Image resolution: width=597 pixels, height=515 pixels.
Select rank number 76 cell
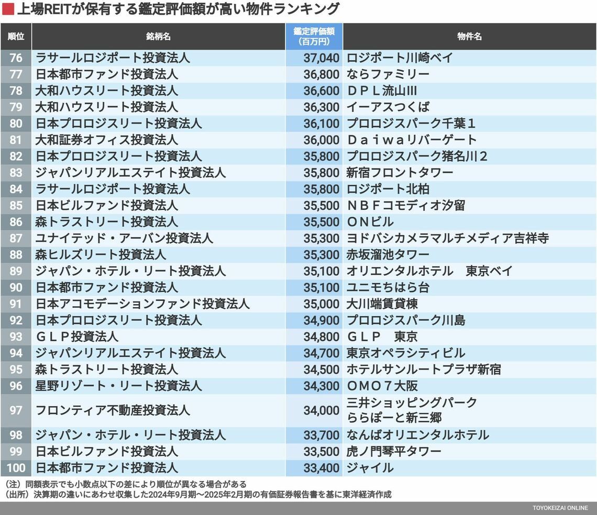pyautogui.click(x=16, y=58)
